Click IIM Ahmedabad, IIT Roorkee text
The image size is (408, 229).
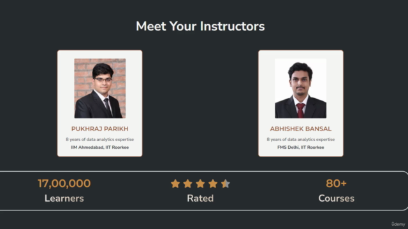[x=100, y=147]
